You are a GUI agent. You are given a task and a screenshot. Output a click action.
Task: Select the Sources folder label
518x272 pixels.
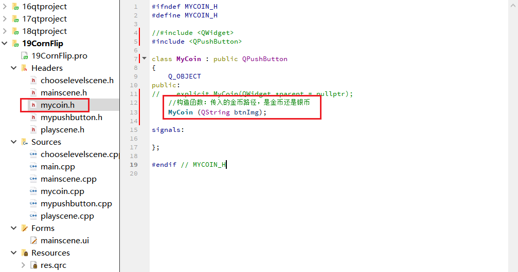pyautogui.click(x=46, y=142)
